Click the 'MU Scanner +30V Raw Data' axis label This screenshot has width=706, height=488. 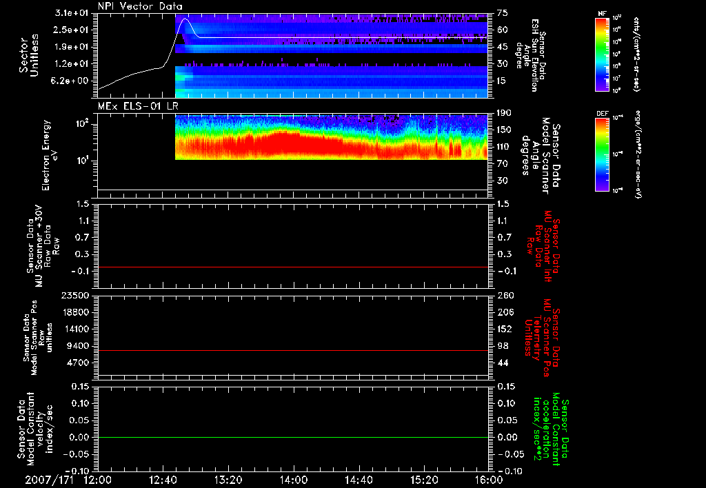tap(43, 246)
